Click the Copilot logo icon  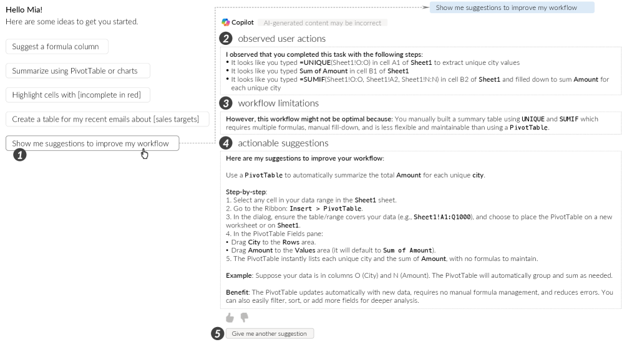226,22
